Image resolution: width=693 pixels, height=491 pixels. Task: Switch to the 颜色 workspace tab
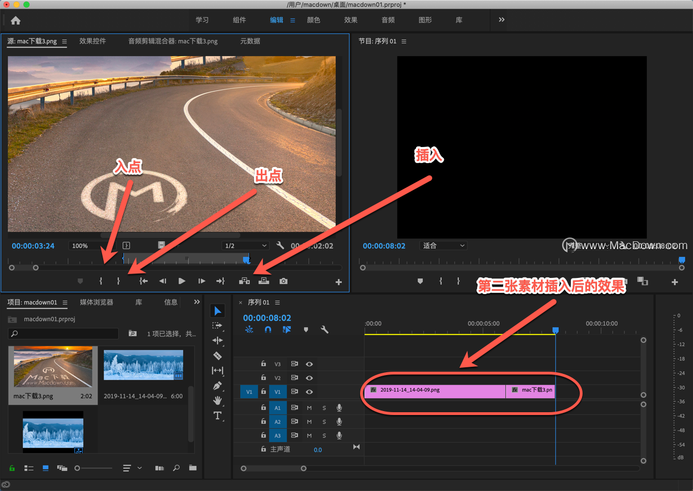click(x=313, y=20)
